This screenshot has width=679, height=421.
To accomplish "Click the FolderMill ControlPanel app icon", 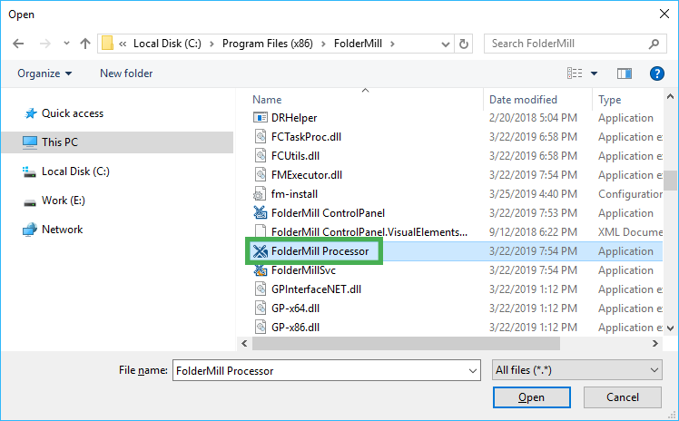I will [x=260, y=213].
